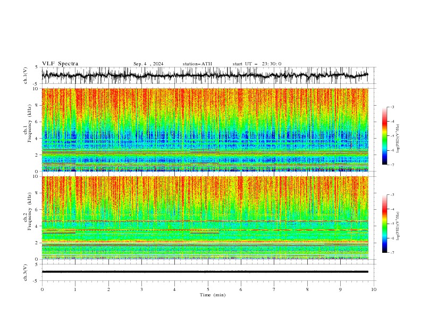Image resolution: width=421 pixels, height=325 pixels.
Task: Click the "10" kHz tick of ch.1 spectrogram
Action: [37, 89]
